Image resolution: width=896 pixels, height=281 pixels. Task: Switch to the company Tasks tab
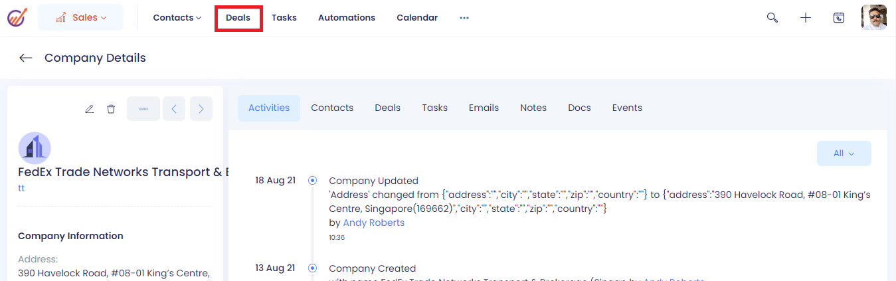click(435, 108)
